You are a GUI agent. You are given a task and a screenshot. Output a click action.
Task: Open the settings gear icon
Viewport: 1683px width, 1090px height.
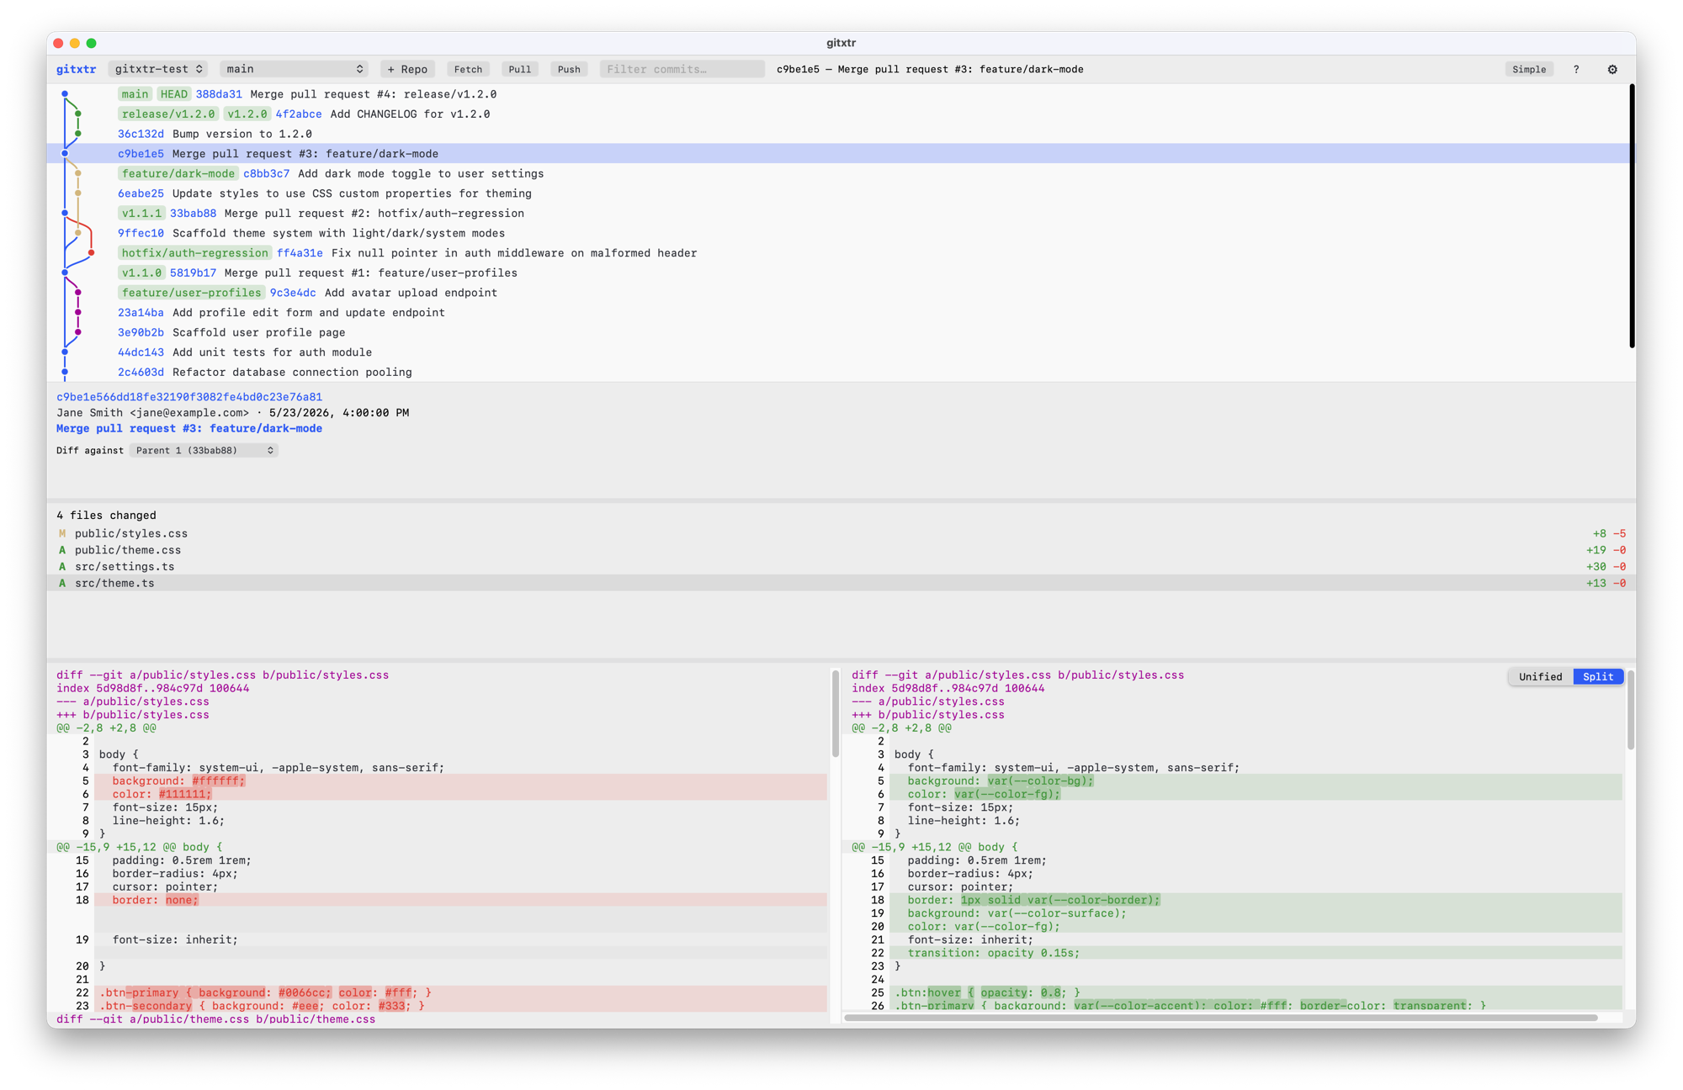pyautogui.click(x=1612, y=70)
